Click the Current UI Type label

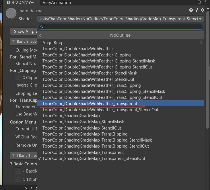tap(26, 129)
